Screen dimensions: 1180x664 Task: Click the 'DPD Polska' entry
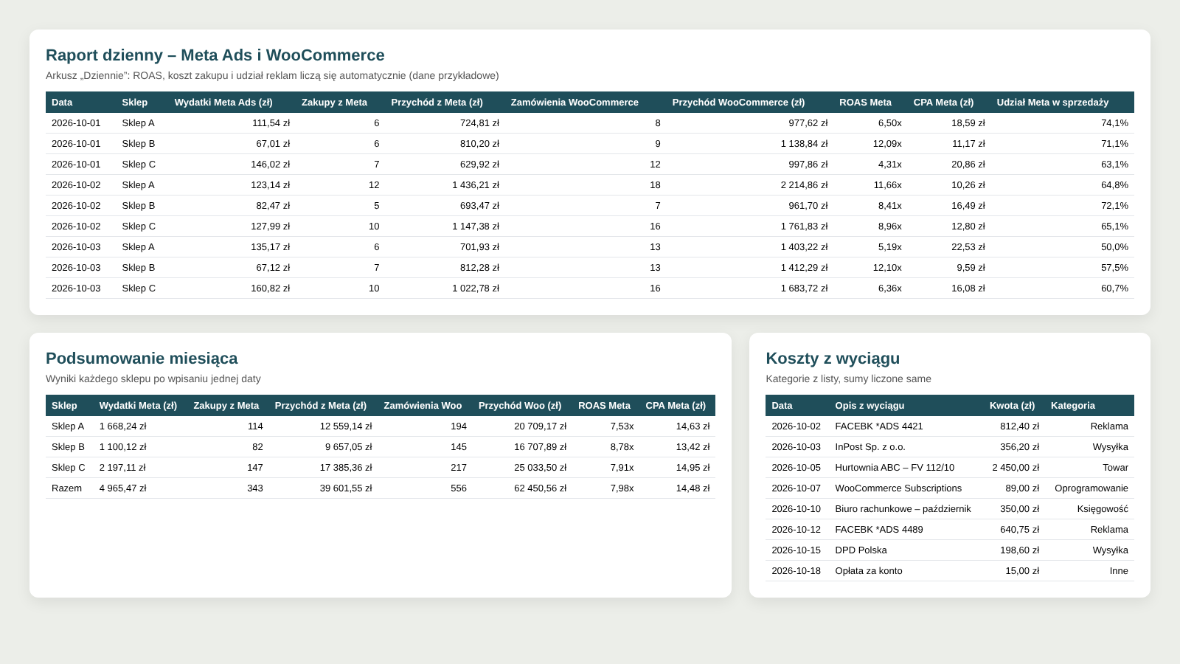tap(861, 550)
